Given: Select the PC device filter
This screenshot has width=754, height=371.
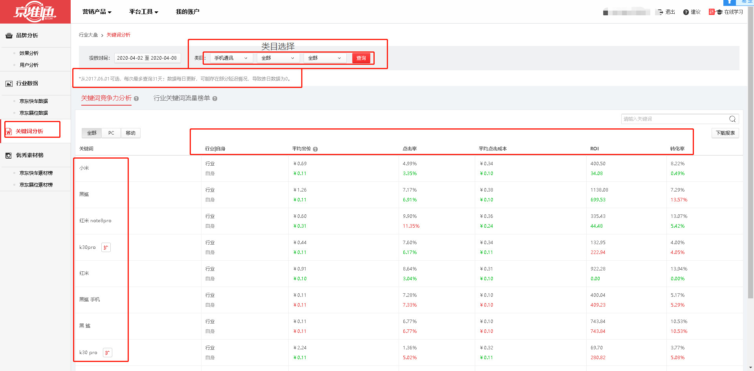Looking at the screenshot, I should tap(112, 133).
